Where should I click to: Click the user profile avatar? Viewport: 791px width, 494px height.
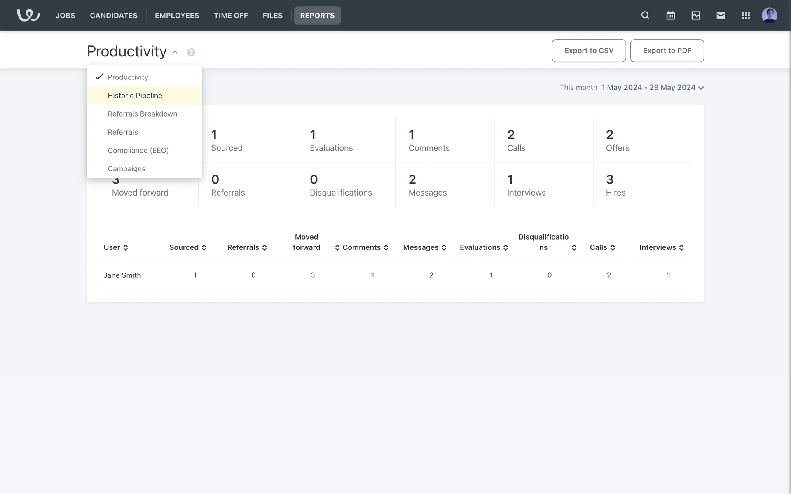click(x=769, y=15)
